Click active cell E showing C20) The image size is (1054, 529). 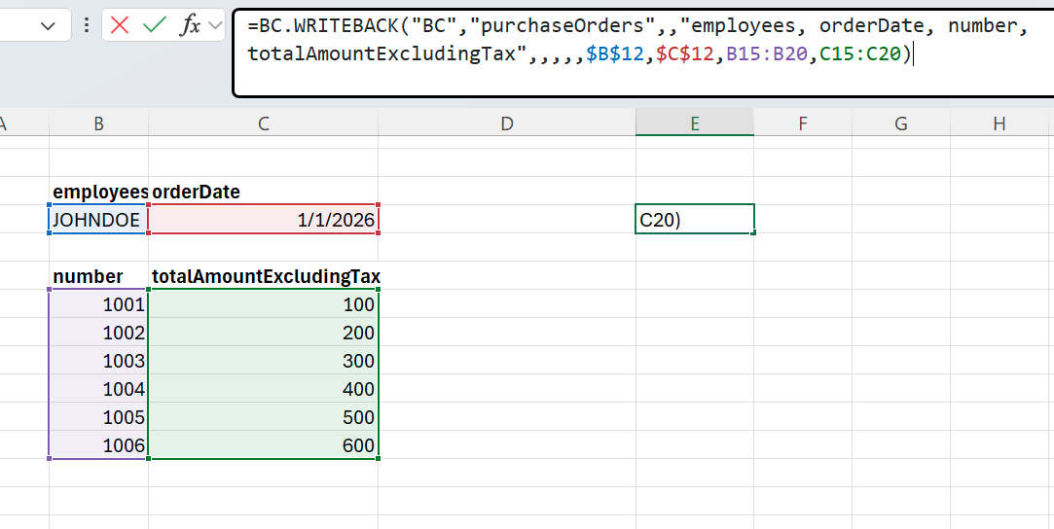click(694, 220)
